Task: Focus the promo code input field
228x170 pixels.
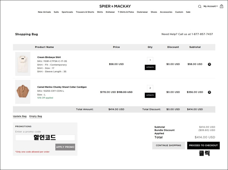Action: click(45, 138)
